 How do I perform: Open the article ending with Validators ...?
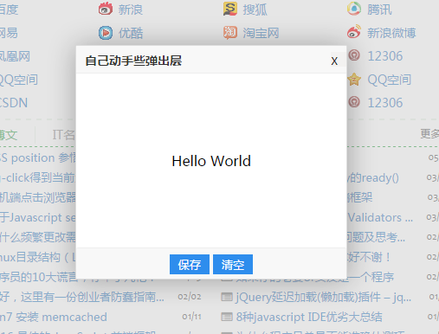tap(380, 217)
